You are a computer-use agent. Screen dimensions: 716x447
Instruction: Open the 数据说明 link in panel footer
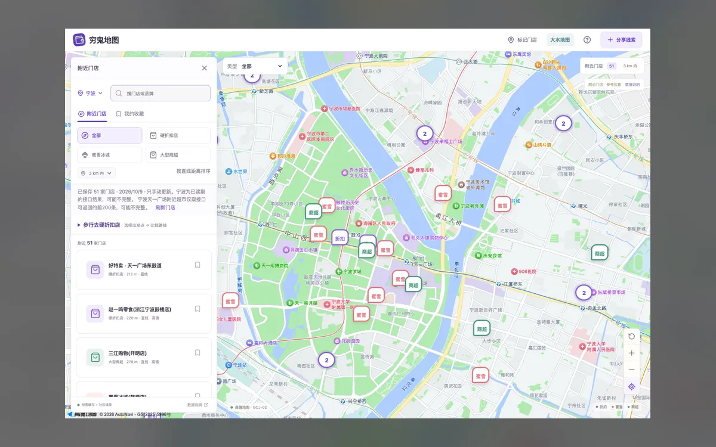coord(197,405)
